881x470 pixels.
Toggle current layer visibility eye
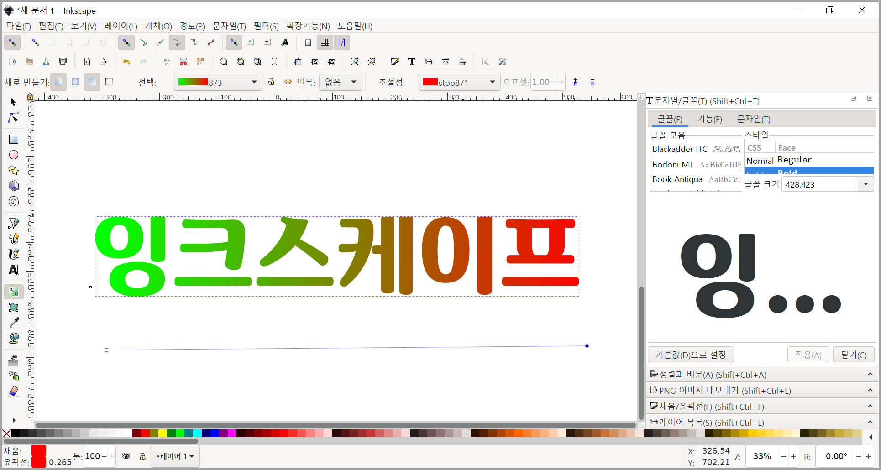(126, 456)
